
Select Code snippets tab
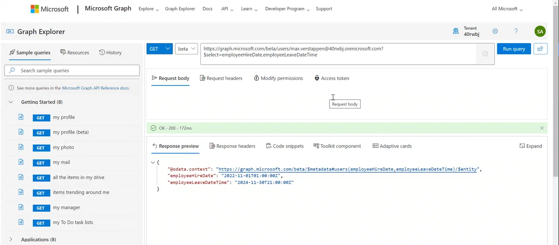pos(285,146)
